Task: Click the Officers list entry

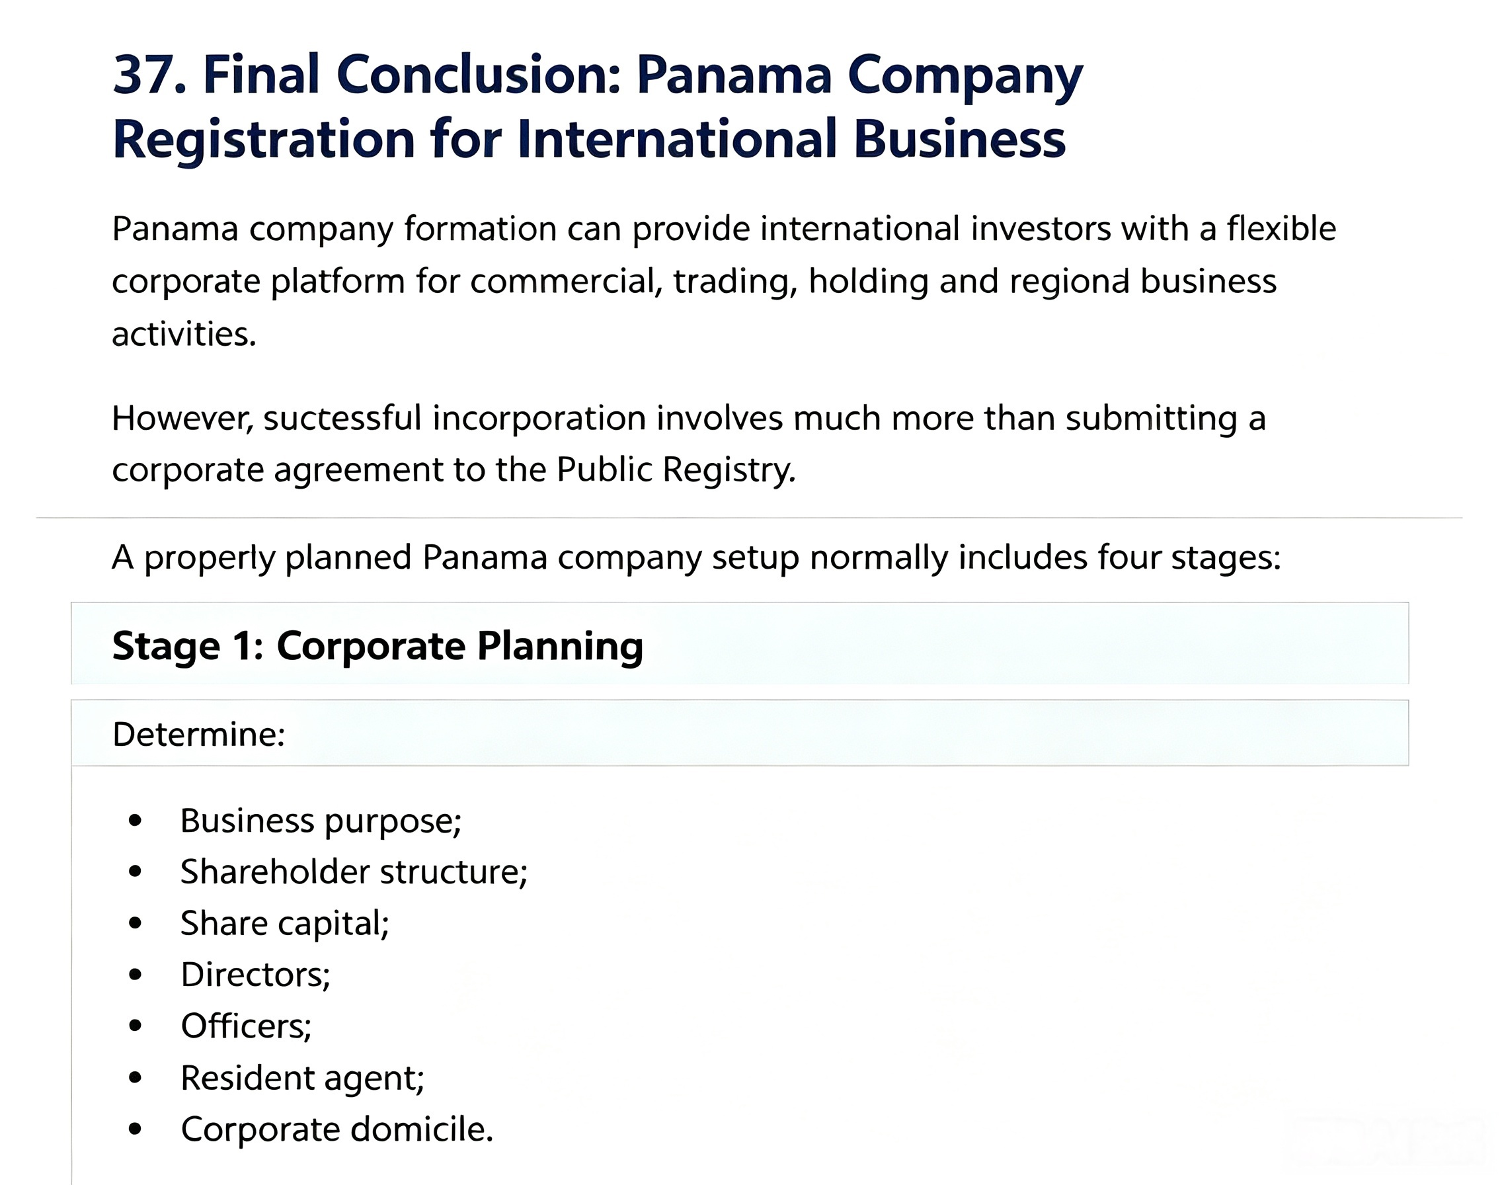Action: tap(246, 1026)
